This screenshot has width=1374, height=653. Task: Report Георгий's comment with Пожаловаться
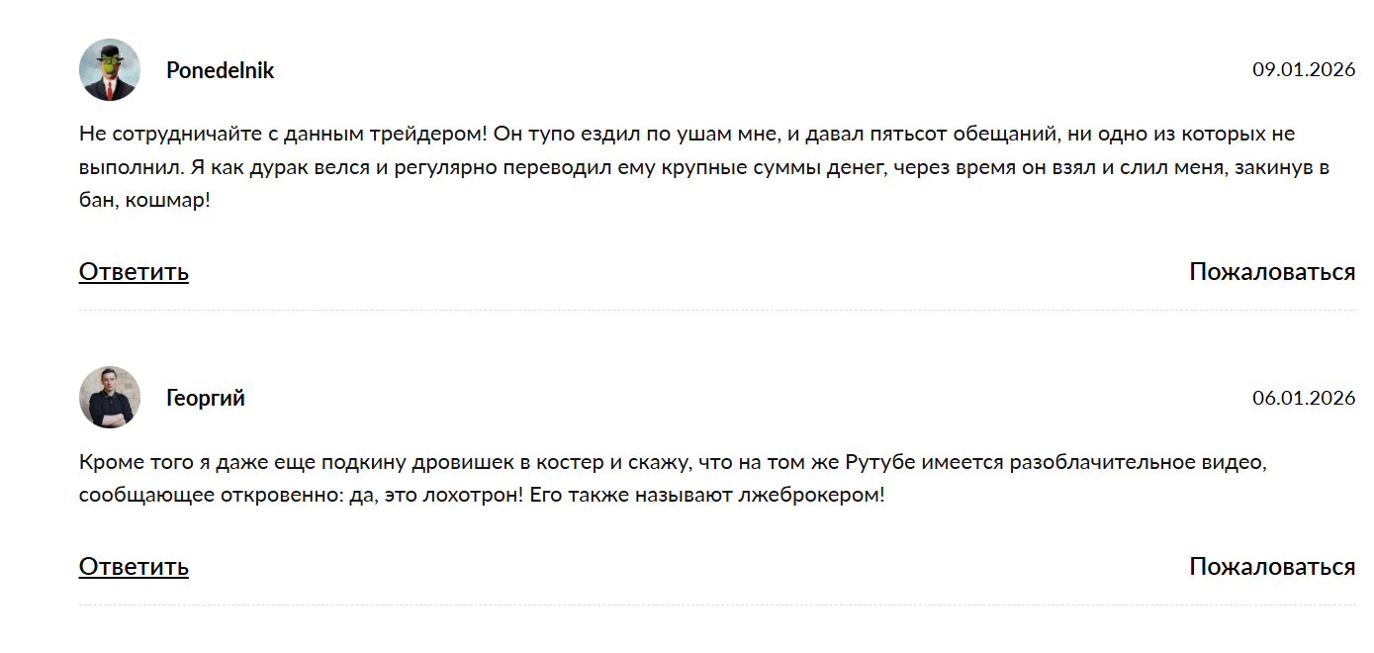tap(1271, 567)
